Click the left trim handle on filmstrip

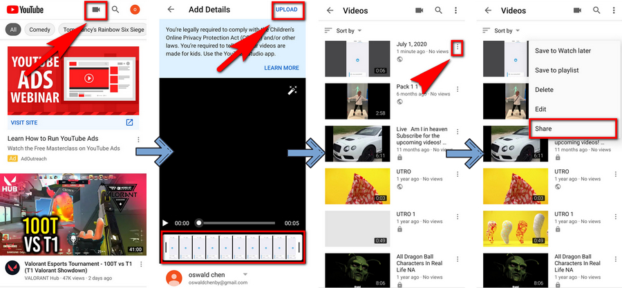coord(165,247)
